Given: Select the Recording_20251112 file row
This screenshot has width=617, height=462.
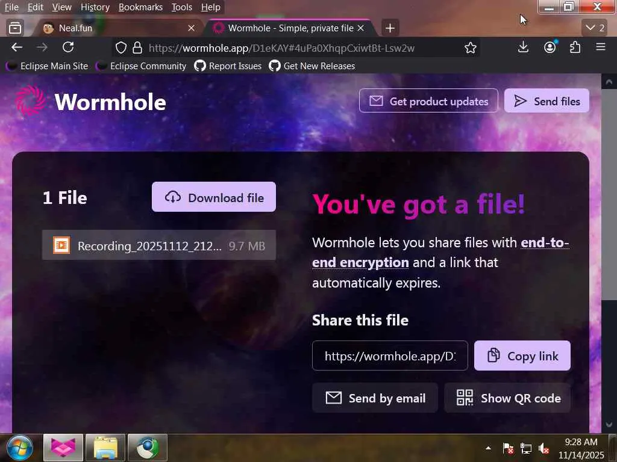Looking at the screenshot, I should 159,245.
